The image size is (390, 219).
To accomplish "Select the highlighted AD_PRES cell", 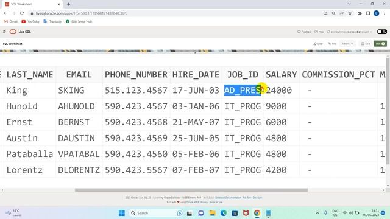I will pyautogui.click(x=243, y=91).
